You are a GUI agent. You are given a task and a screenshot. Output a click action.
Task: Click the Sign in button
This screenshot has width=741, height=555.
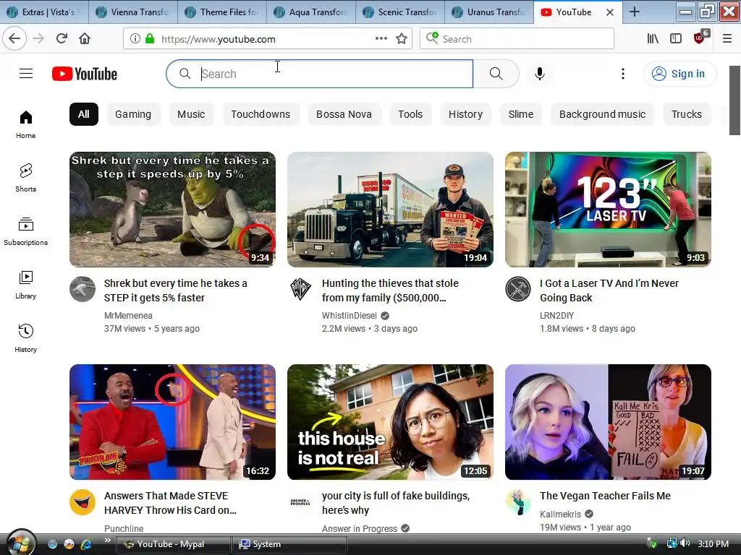click(x=679, y=74)
